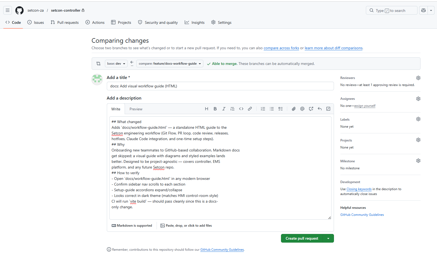Viewport: 437px width, 261px height.
Task: Open Labels settings gear
Action: click(x=418, y=119)
